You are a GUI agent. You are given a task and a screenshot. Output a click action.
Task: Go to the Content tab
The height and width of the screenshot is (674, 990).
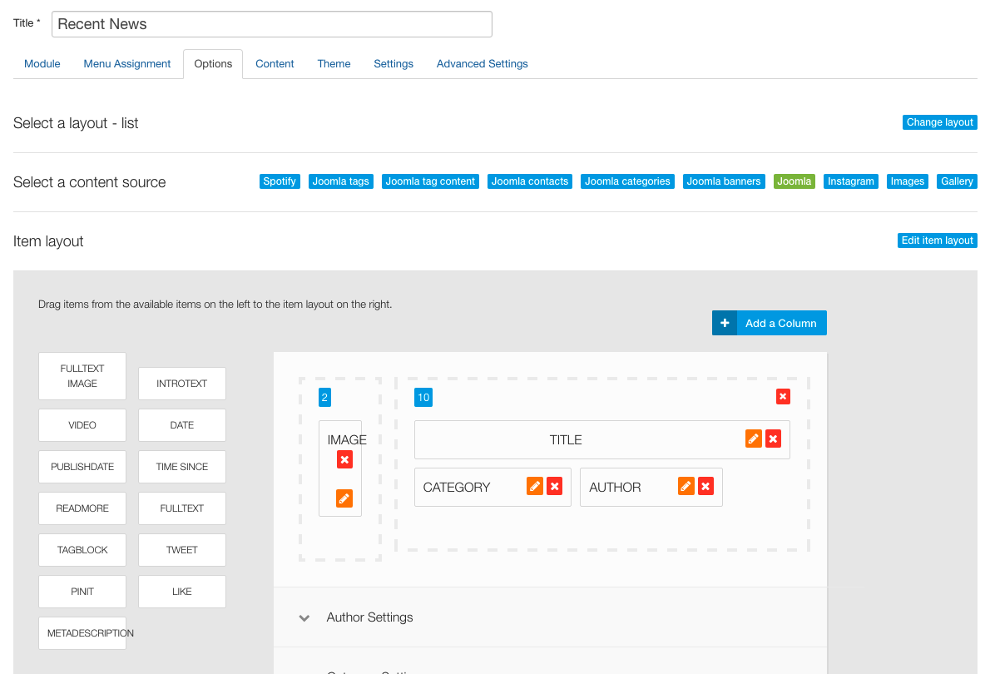[275, 64]
